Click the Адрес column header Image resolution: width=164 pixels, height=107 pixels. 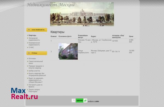coord(93,36)
